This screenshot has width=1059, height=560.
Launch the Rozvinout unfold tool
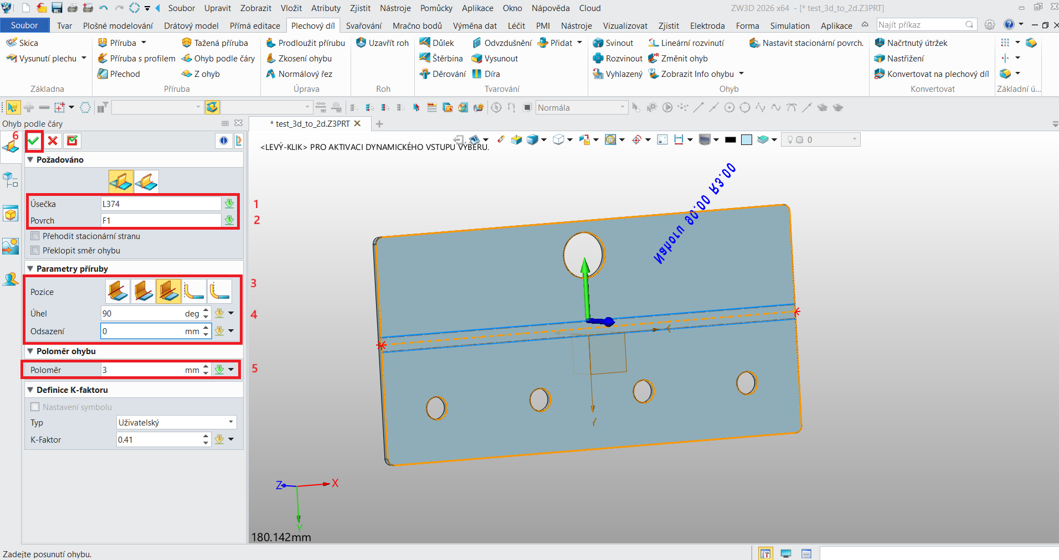(x=618, y=58)
